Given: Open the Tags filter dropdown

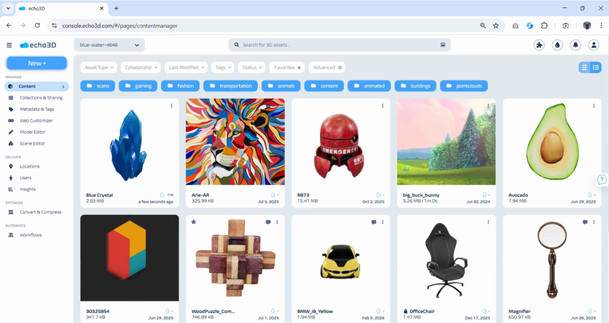Looking at the screenshot, I should click(x=223, y=68).
